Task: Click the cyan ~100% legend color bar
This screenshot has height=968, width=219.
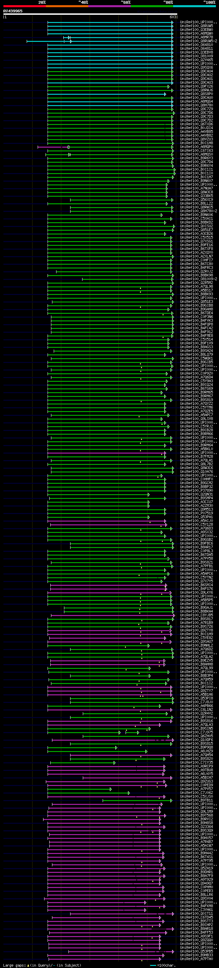Action: coord(195,6)
